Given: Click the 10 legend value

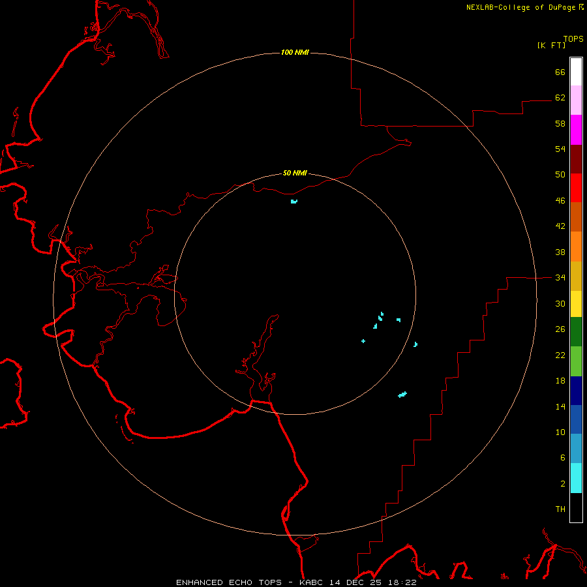Looking at the screenshot, I should coord(560,432).
